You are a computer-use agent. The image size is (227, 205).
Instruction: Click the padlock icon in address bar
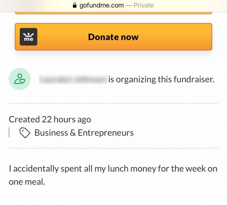tap(75, 6)
